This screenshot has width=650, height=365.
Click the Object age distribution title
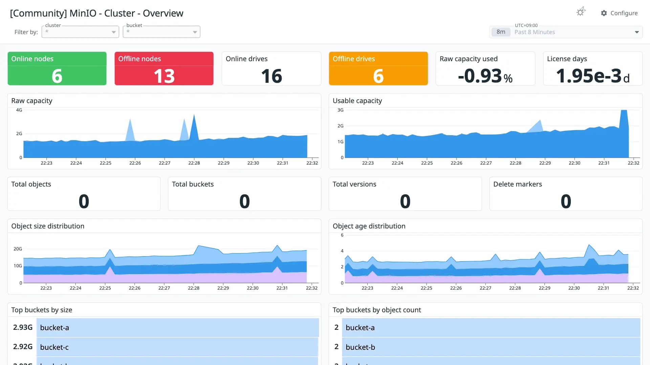[369, 226]
